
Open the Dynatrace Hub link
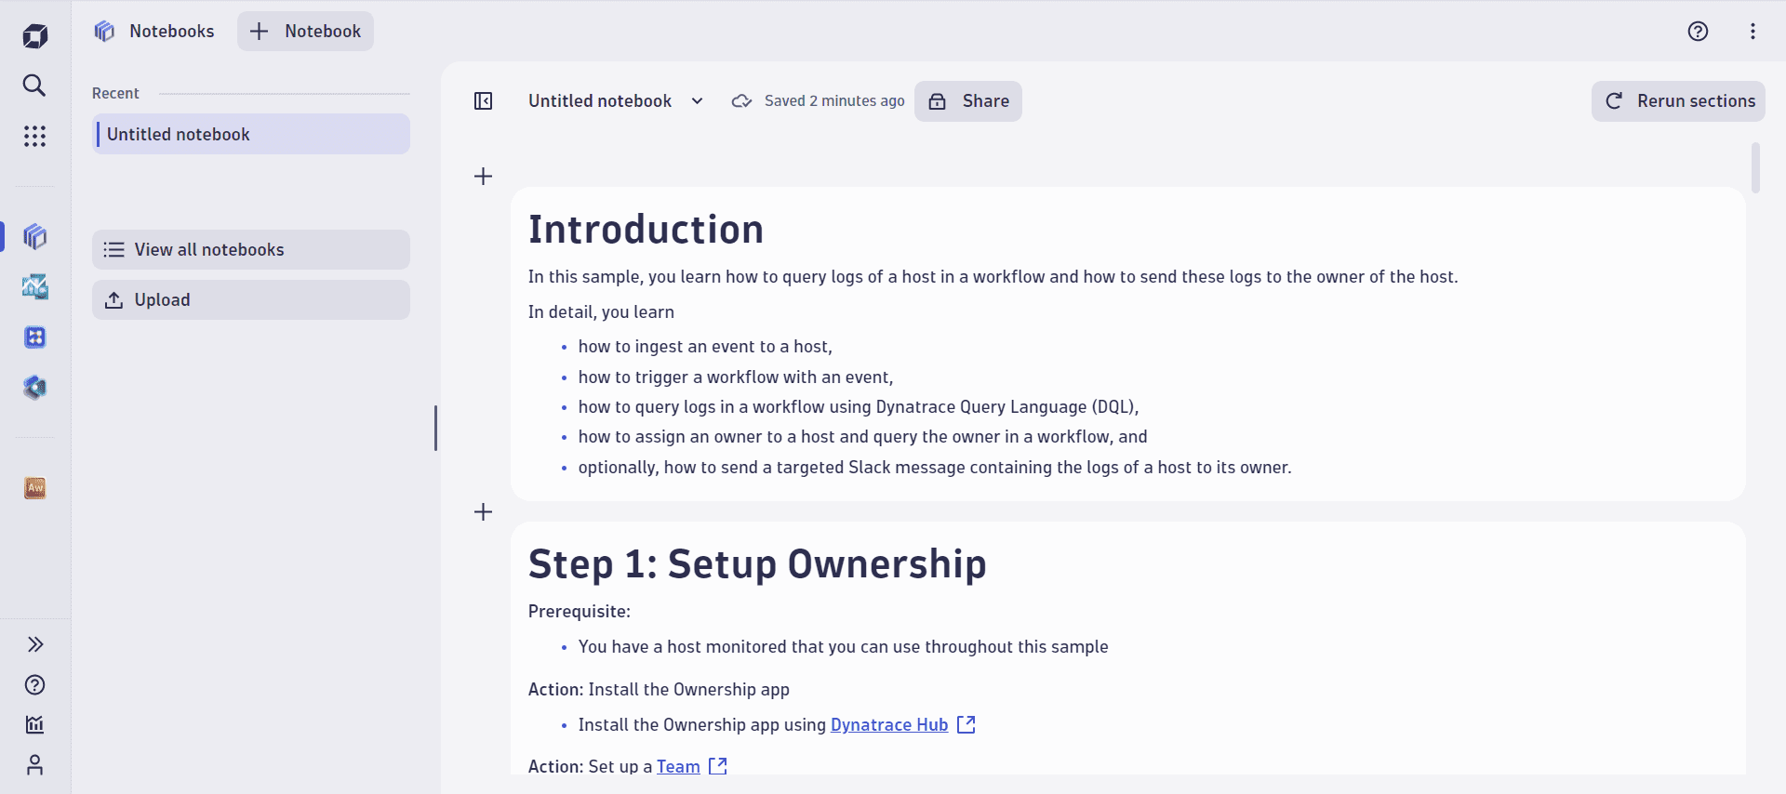pyautogui.click(x=889, y=725)
